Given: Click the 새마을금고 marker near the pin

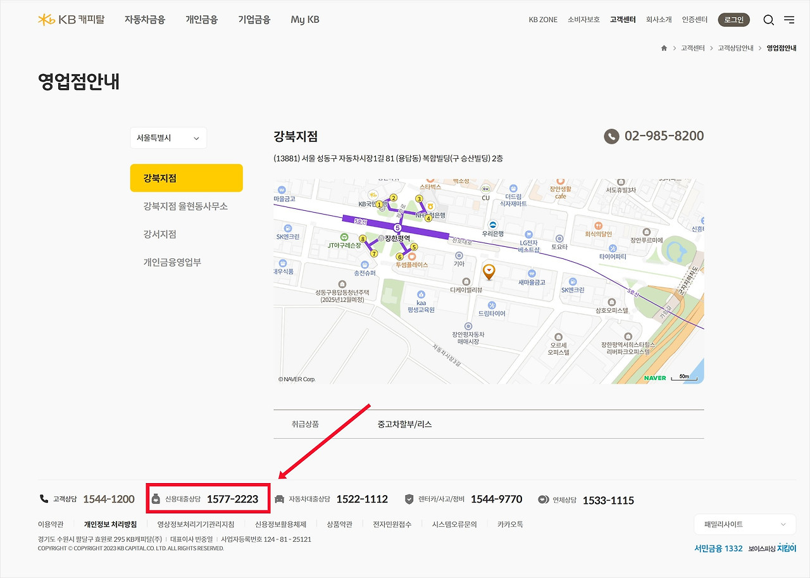Looking at the screenshot, I should coord(532,273).
